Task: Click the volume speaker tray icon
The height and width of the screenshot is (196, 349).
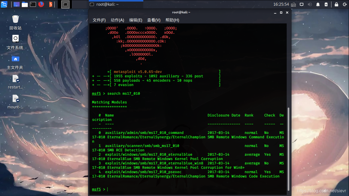Action: point(310,4)
